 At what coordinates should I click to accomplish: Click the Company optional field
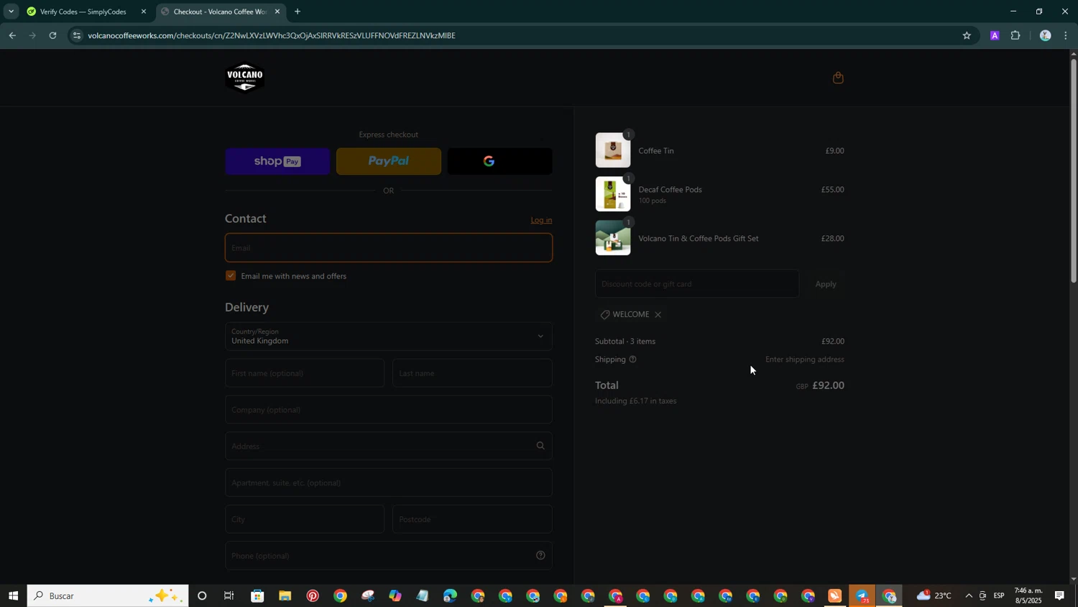click(x=389, y=409)
